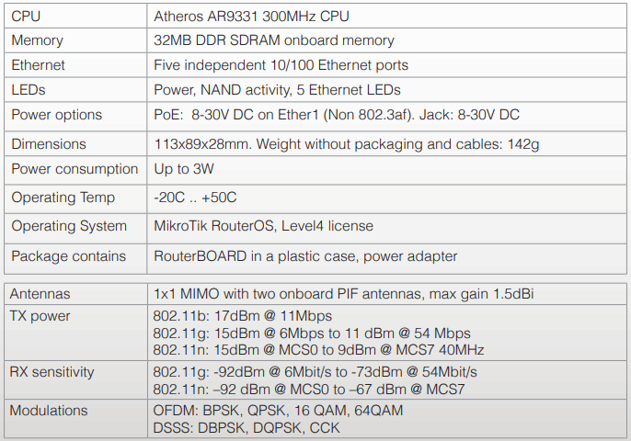Select the Atheros AR9331 300MHz CPU text
This screenshot has width=631, height=441.
251,17
